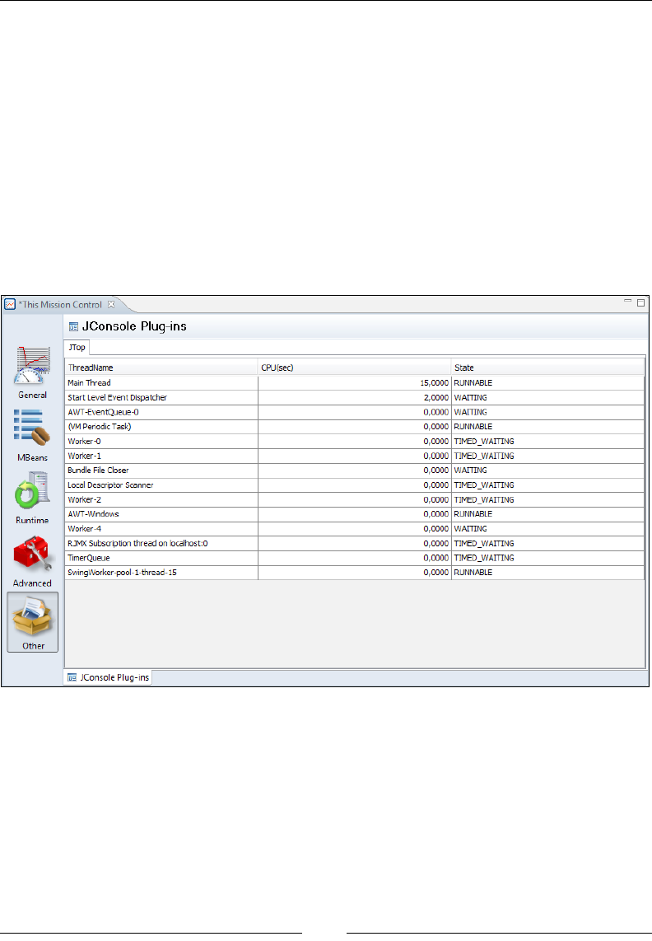Select the SwingWorker-pool-1-thread-15 row
652x941 pixels.
(355, 573)
